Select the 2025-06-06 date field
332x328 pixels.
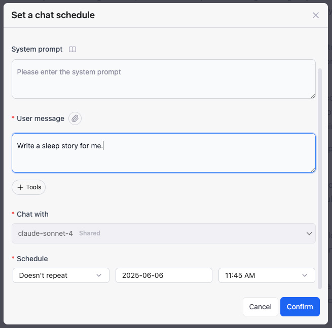[164, 275]
